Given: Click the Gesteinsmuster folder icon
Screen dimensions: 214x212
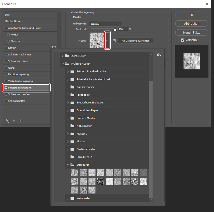Looking at the screenshot, I should point(72,149).
